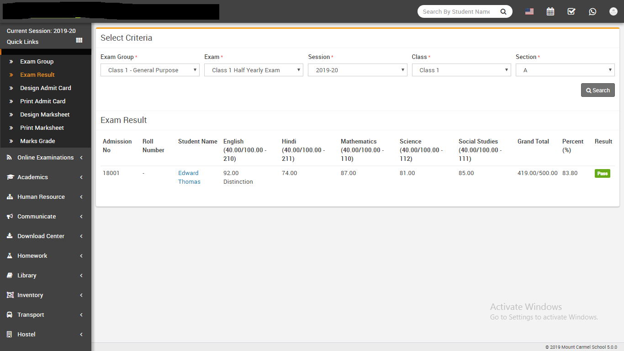Click the magnifier icon in student search
The height and width of the screenshot is (351, 624).
(x=503, y=12)
